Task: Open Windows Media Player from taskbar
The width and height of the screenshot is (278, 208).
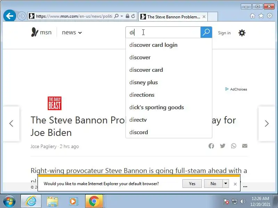Action: pos(73,201)
